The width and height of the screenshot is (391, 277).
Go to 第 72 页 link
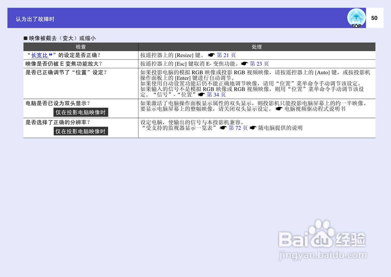pos(238,128)
